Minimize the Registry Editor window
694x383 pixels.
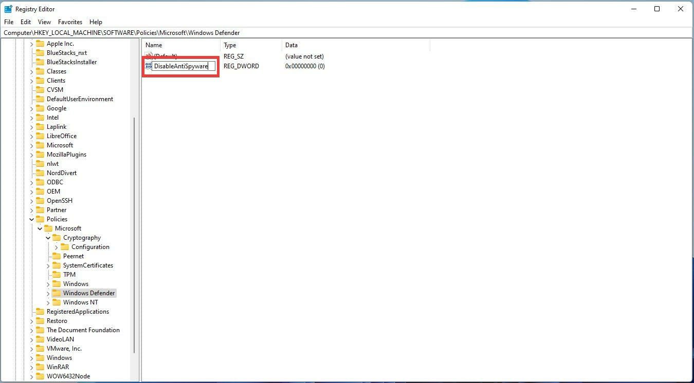[633, 9]
